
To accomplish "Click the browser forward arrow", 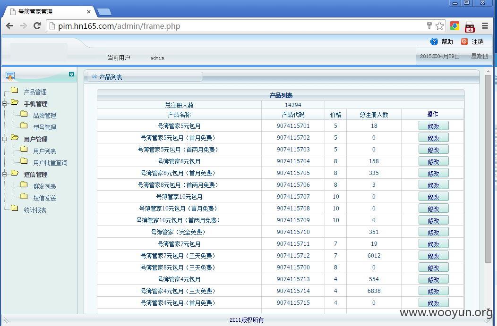I will pos(23,26).
